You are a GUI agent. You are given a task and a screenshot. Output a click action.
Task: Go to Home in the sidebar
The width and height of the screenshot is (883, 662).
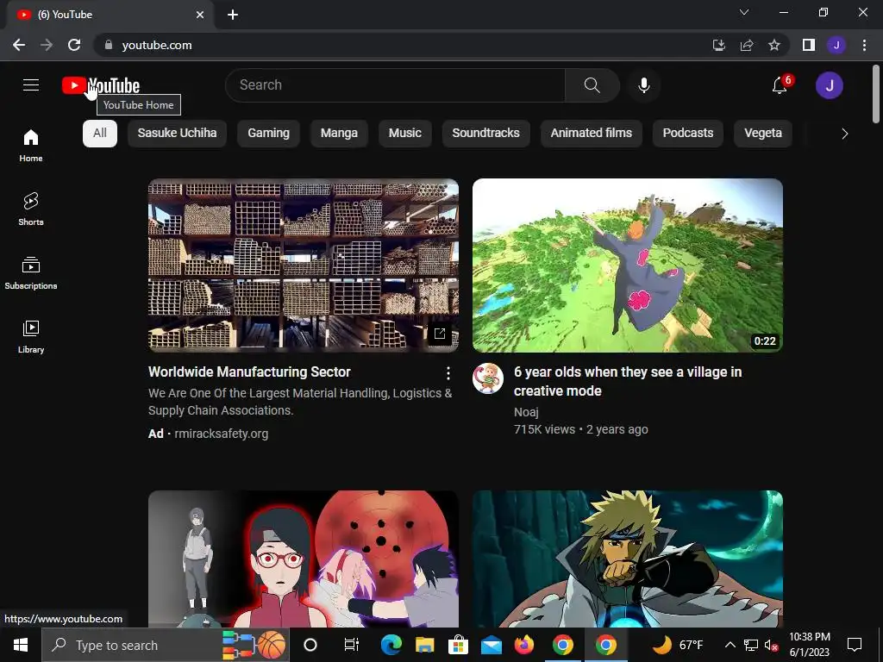[x=31, y=145]
